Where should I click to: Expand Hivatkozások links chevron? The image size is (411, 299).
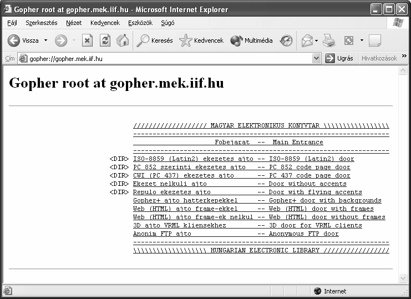coord(404,56)
